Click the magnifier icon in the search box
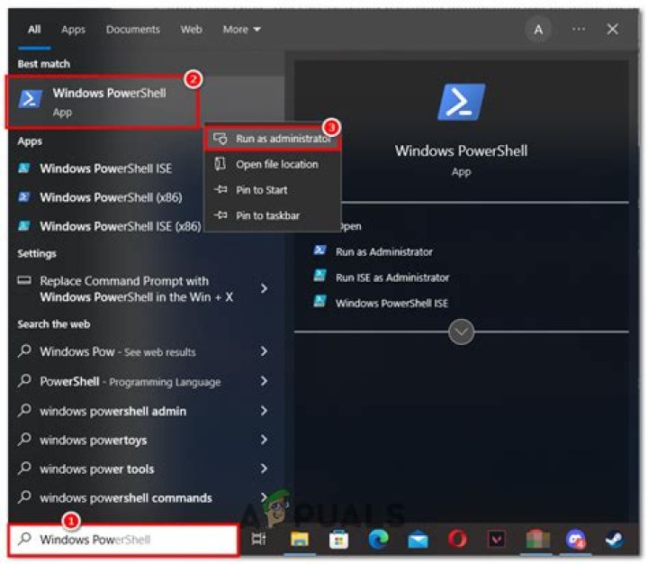Viewport: 648px width, 564px height. [x=25, y=539]
